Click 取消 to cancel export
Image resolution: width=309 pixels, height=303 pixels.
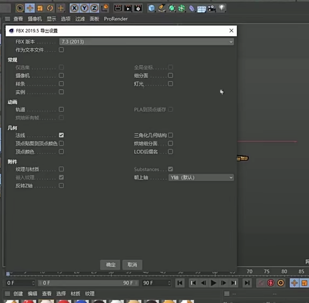(132, 264)
